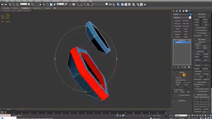Click the teapot Render Production icon
212x119 pixels.
click(145, 4)
